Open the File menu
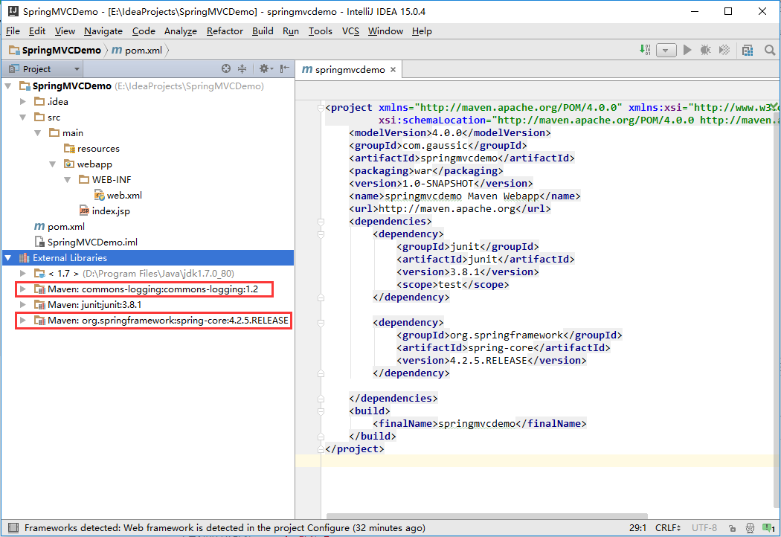This screenshot has width=781, height=537. 13,31
